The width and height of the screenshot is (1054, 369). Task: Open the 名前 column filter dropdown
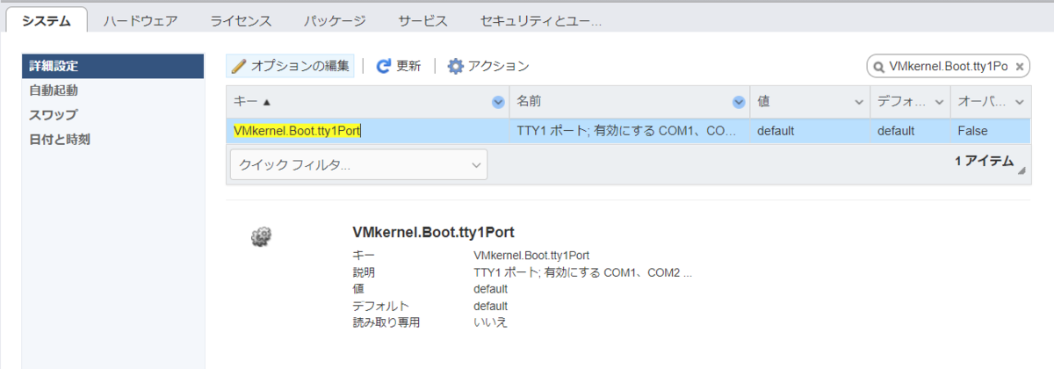tap(740, 102)
